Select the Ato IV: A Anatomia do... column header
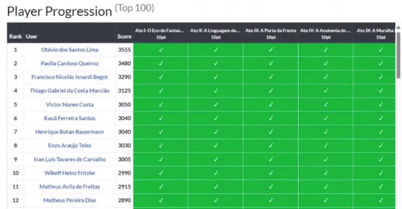 (x=325, y=33)
